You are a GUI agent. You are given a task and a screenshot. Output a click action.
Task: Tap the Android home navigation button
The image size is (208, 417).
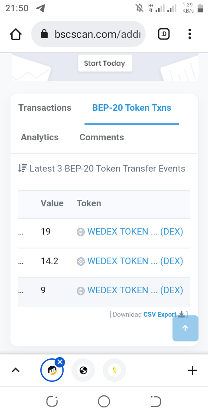tap(104, 401)
